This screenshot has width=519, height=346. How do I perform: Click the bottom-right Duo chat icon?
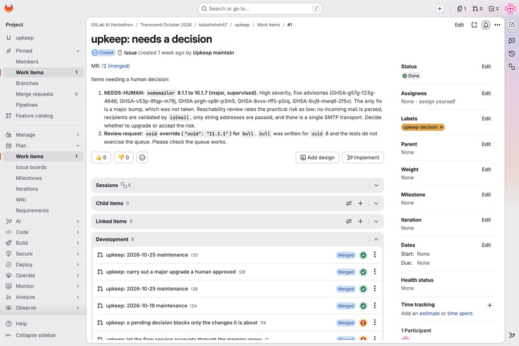click(x=512, y=335)
